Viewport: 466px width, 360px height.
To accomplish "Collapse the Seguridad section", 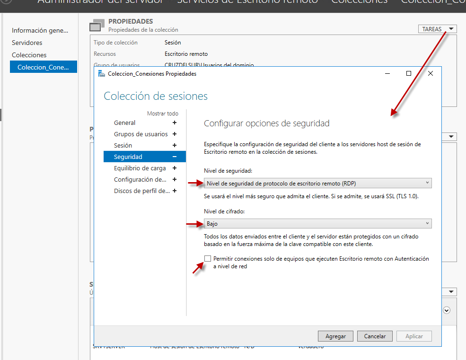I will pyautogui.click(x=175, y=157).
